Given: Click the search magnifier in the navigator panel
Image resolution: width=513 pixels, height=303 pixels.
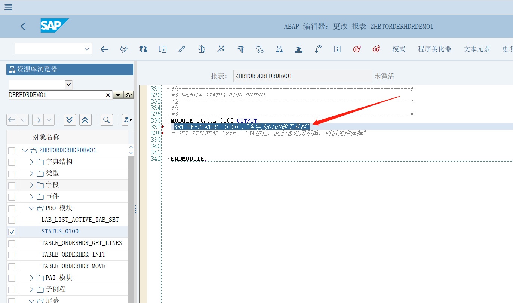Looking at the screenshot, I should (x=107, y=120).
